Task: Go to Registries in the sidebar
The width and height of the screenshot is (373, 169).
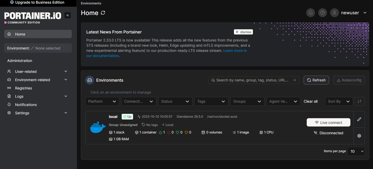Action: coord(23,88)
